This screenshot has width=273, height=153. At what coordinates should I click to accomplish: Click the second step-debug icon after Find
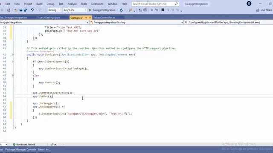point(145,10)
